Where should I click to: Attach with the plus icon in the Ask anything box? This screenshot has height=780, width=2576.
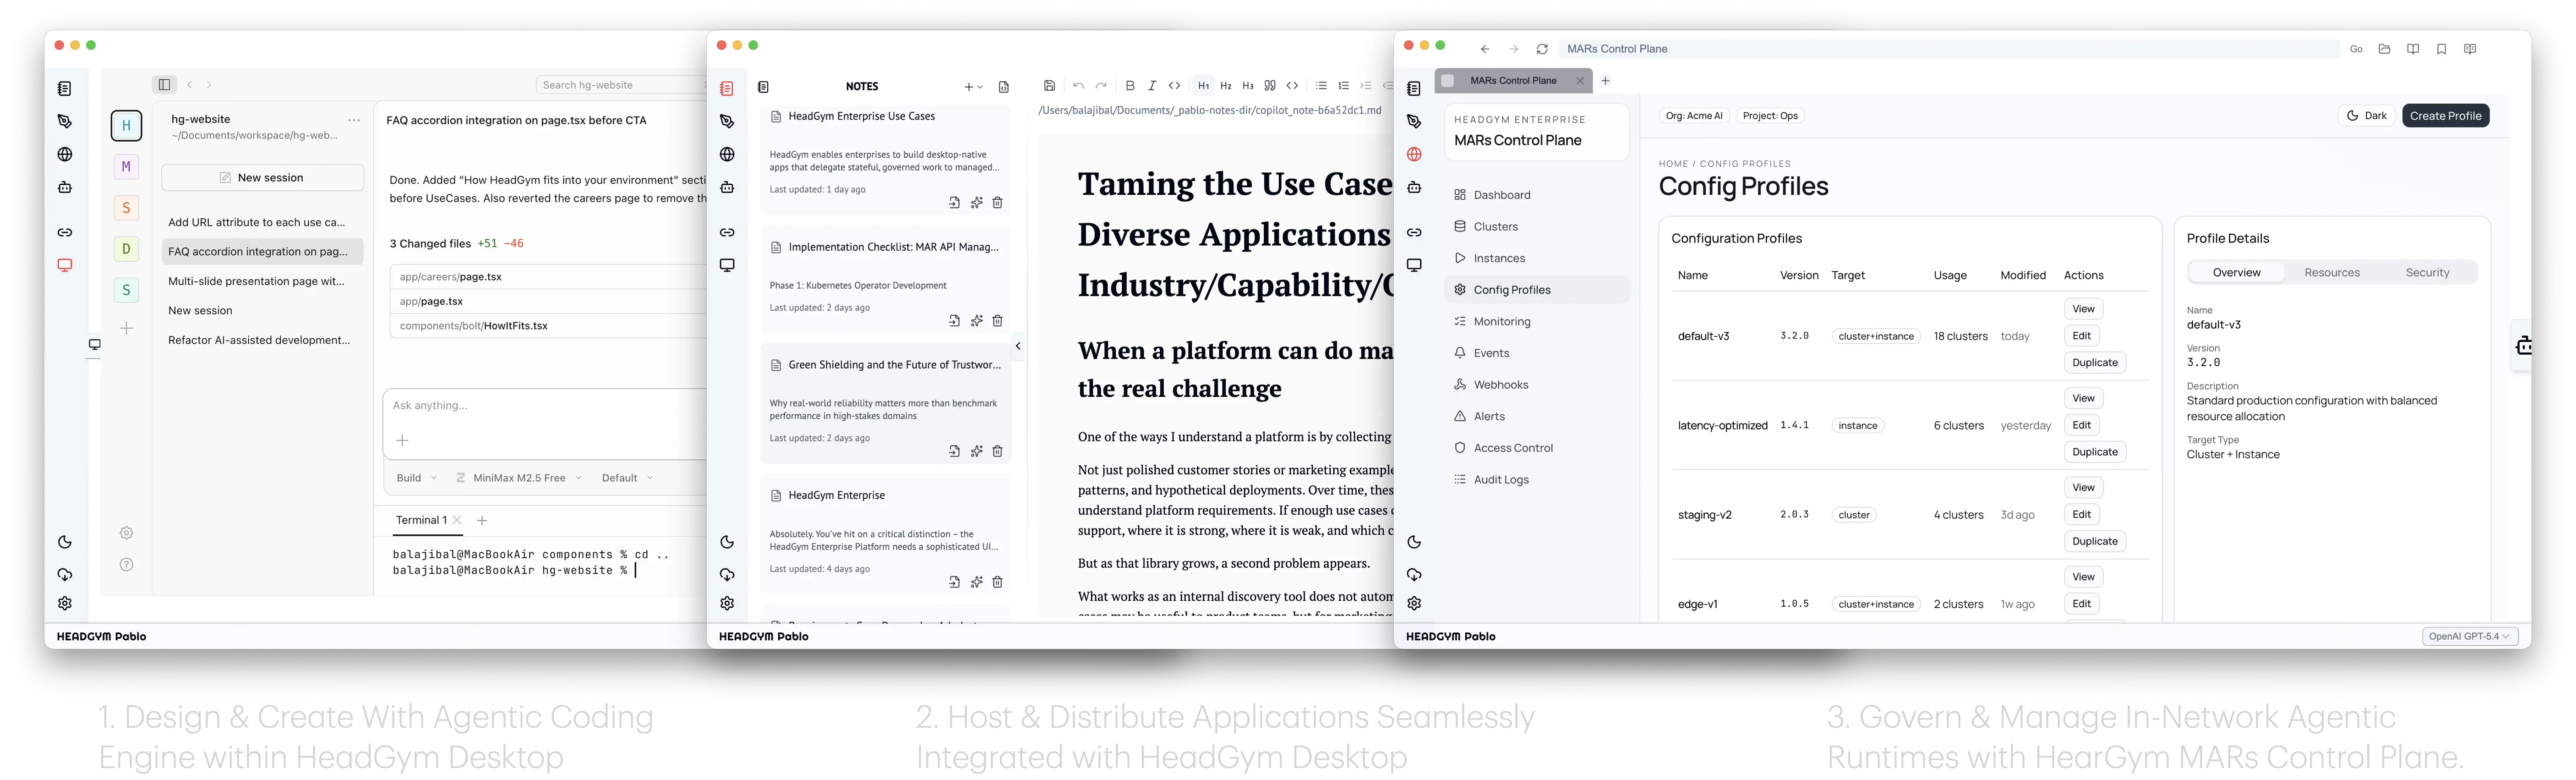tap(402, 441)
